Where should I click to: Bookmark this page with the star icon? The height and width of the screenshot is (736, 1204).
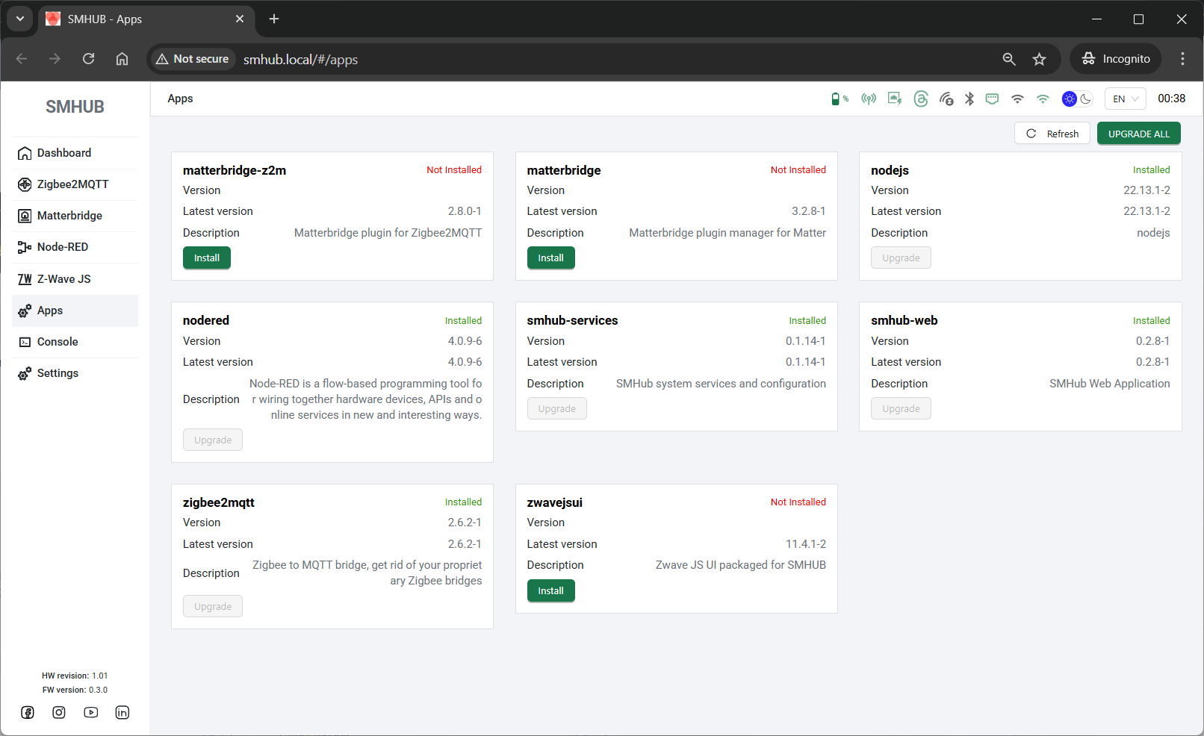click(1039, 59)
